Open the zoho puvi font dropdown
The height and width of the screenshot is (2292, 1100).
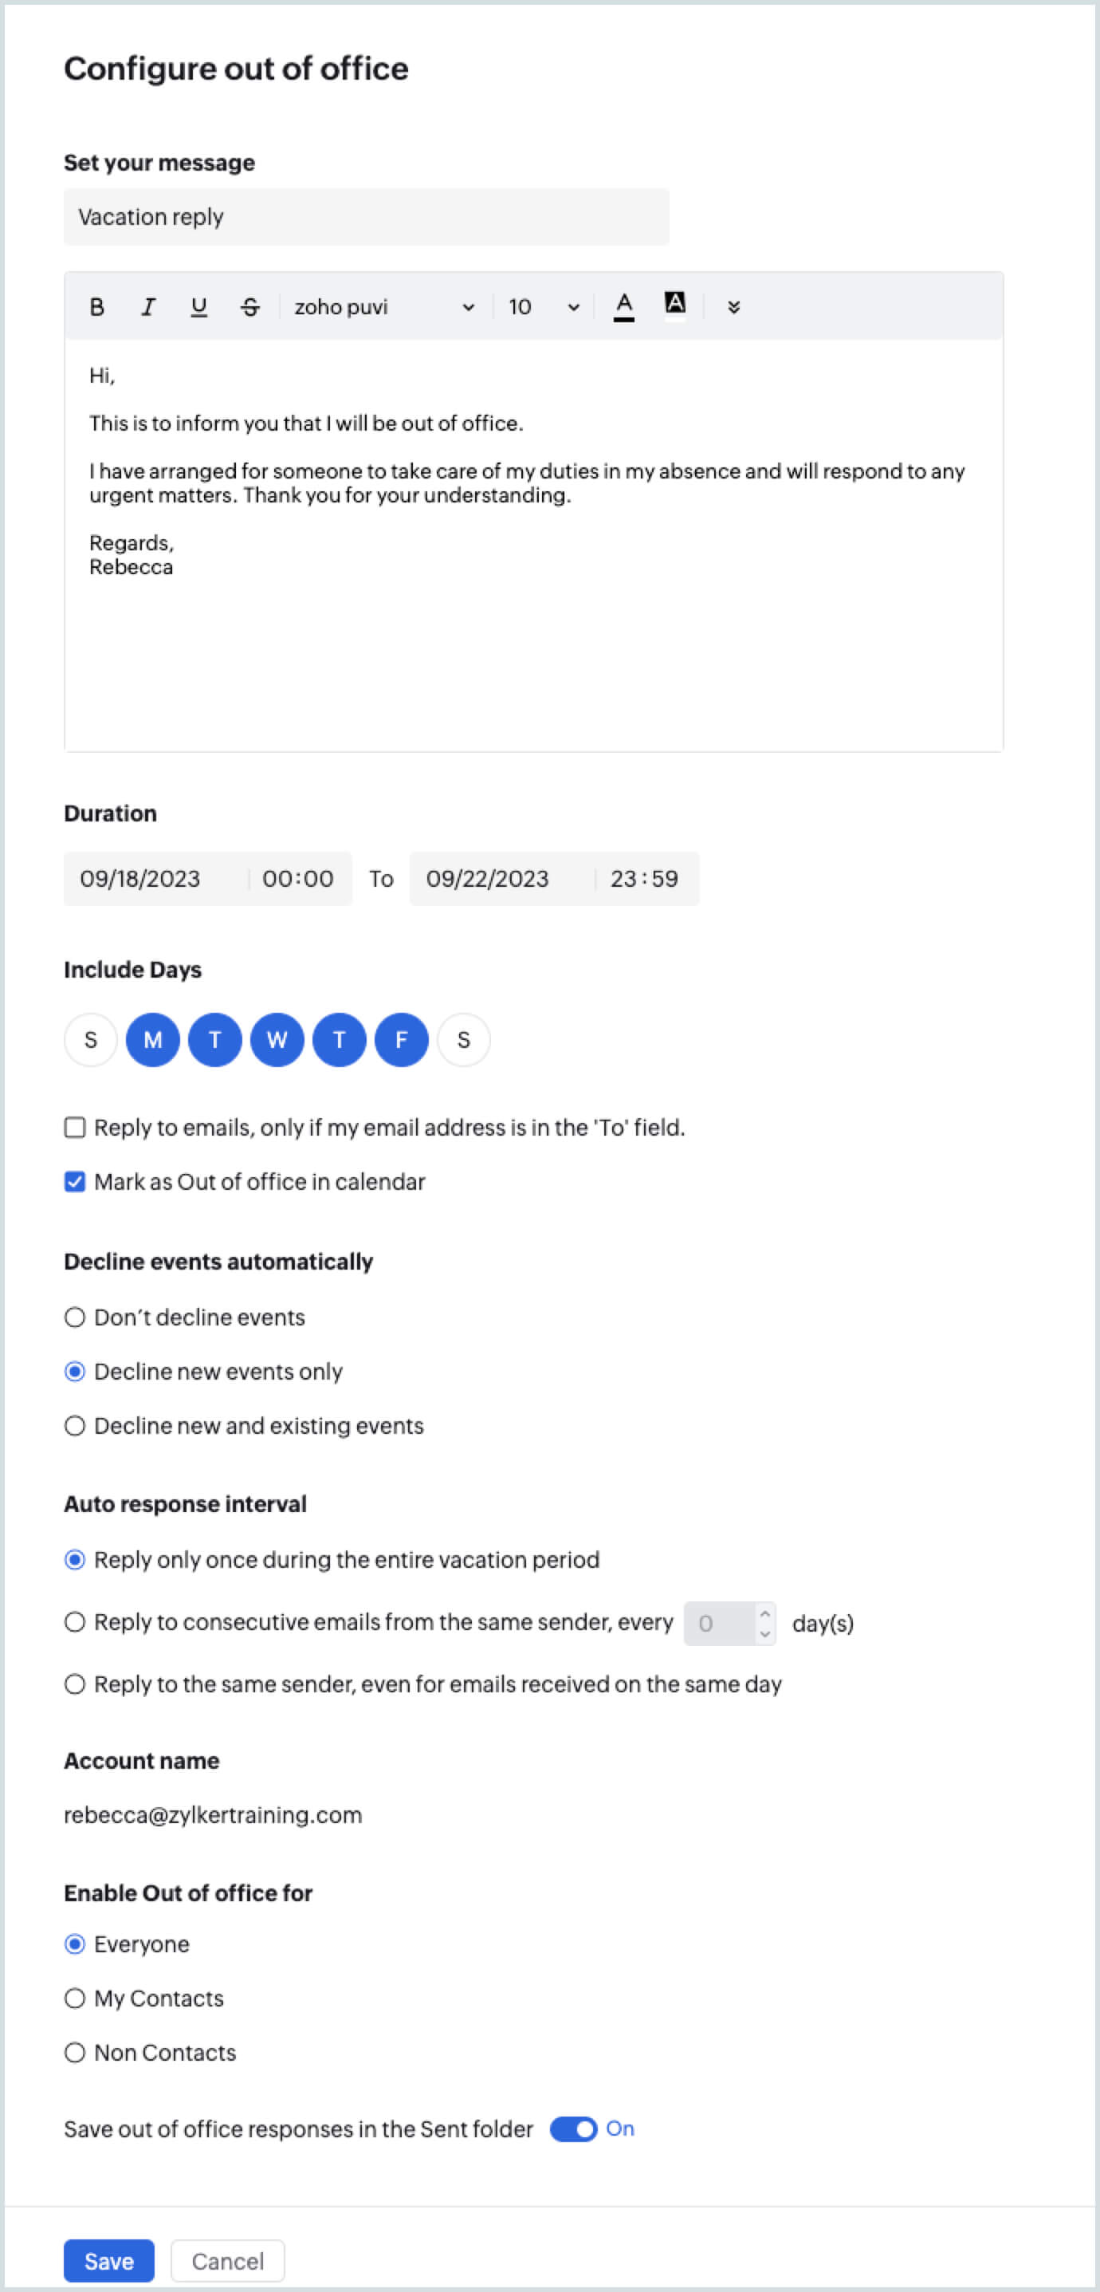384,307
